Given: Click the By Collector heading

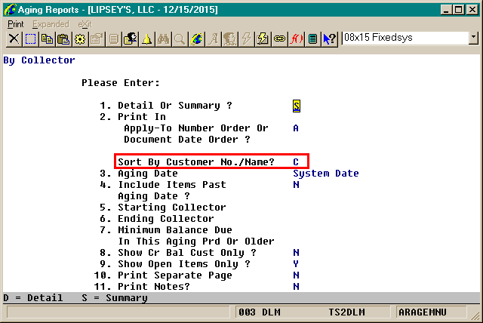Looking at the screenshot, I should click(x=39, y=60).
